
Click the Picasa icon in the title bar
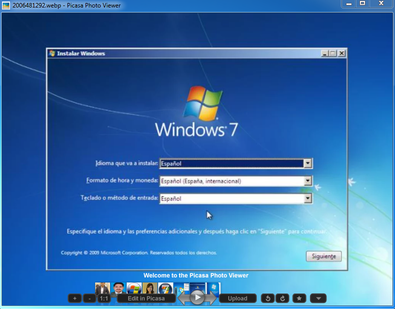coord(6,5)
